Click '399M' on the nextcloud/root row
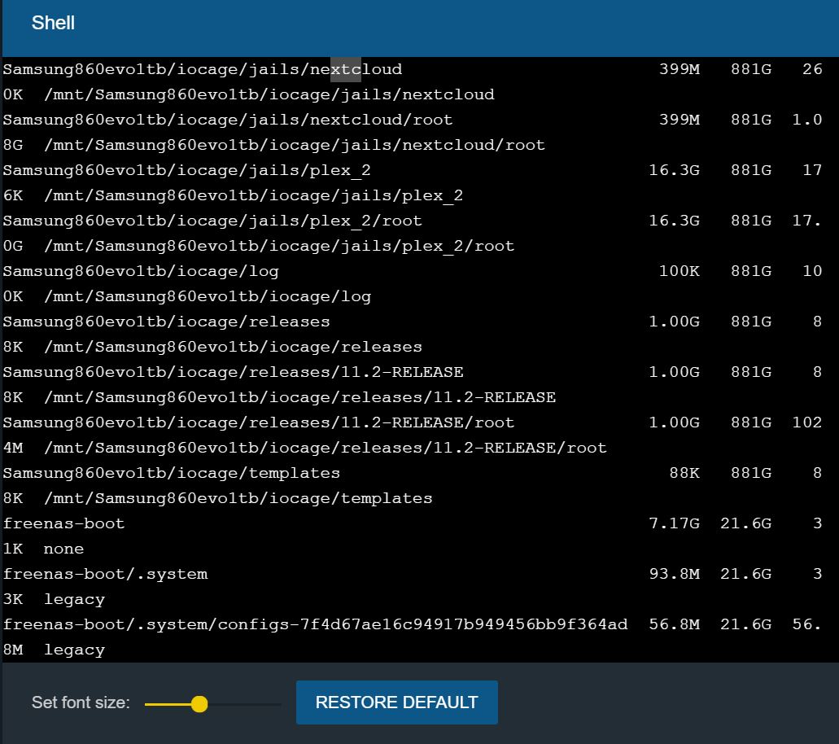Image resolution: width=839 pixels, height=744 pixels. (680, 120)
